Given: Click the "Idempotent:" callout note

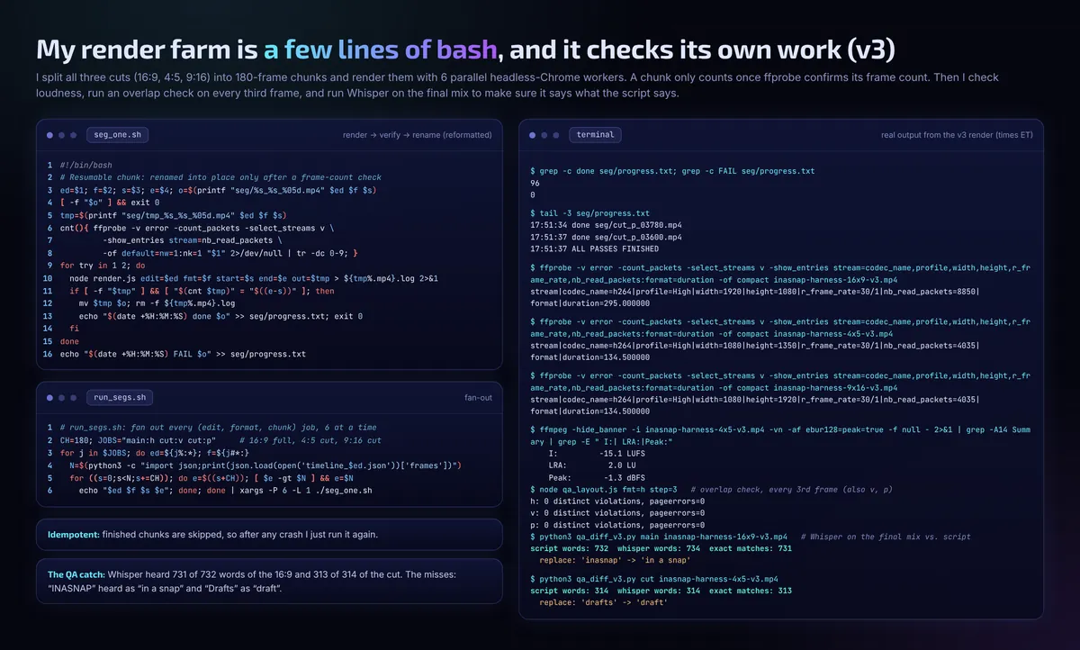Looking at the screenshot, I should [269, 534].
